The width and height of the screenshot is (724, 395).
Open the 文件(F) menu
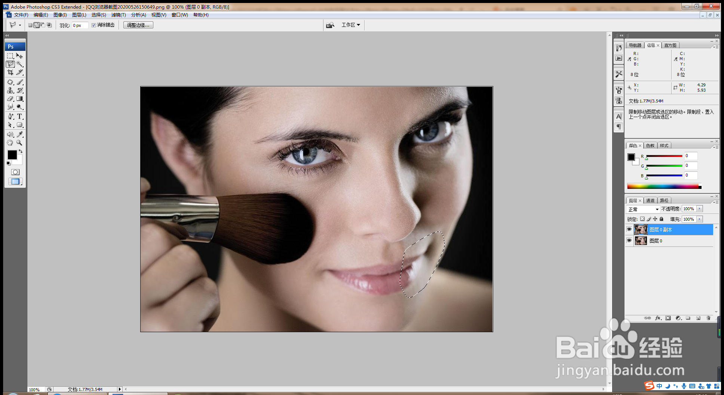21,15
